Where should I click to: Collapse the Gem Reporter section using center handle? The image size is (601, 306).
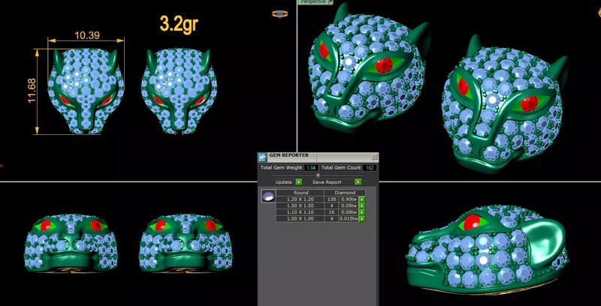click(318, 175)
